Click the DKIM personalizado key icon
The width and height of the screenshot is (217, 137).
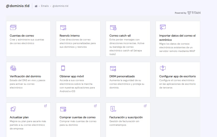coord(113,69)
